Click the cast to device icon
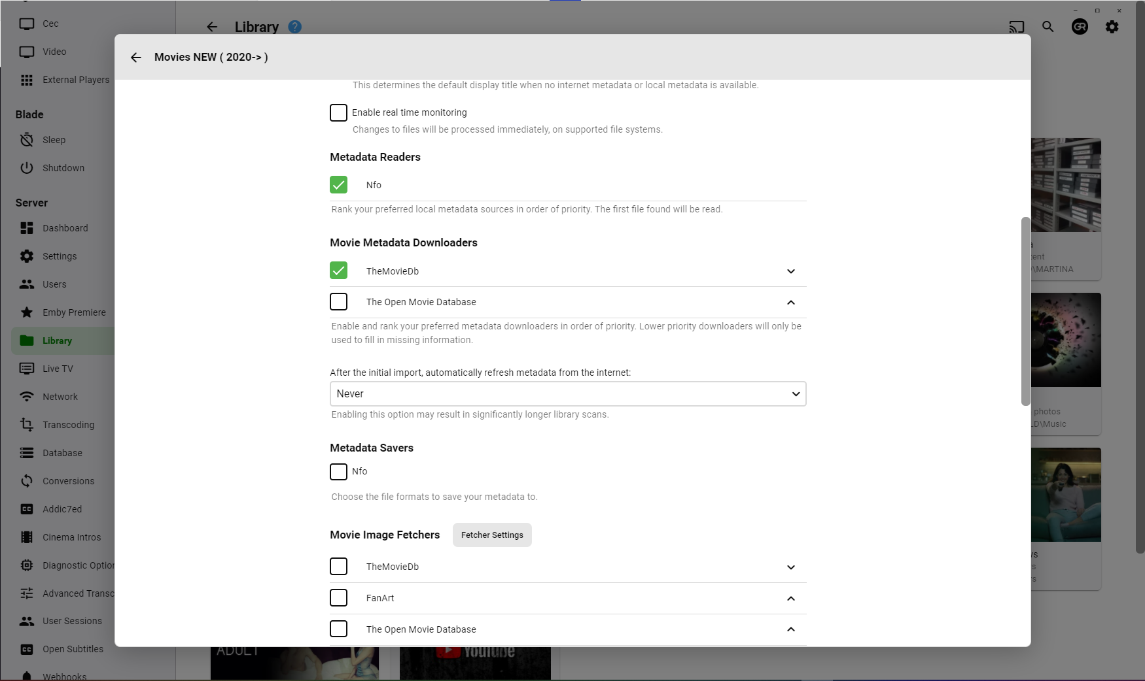Viewport: 1145px width, 681px height. point(1016,27)
